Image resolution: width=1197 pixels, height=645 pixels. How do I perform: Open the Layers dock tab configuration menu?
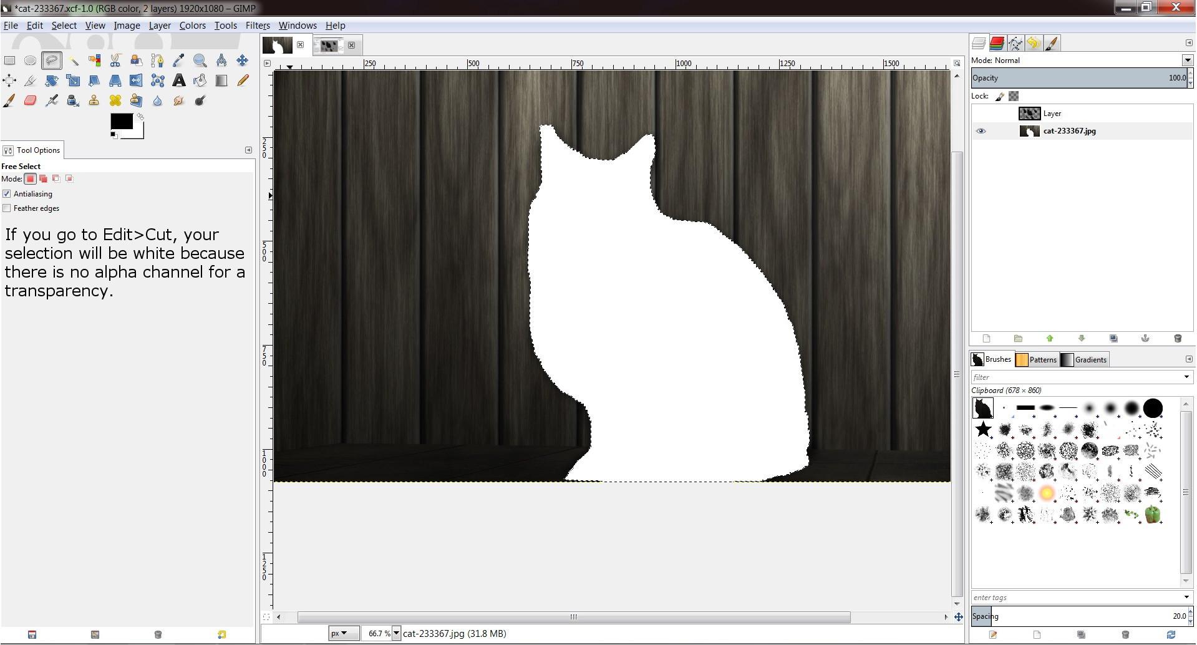click(1188, 43)
